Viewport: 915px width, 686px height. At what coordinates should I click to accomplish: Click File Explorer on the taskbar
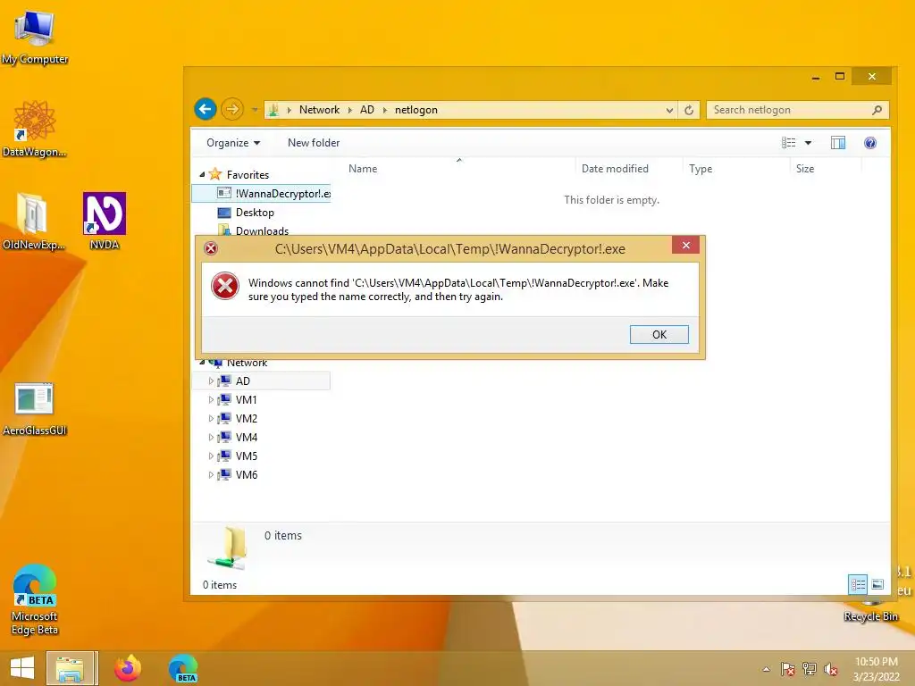(71, 668)
